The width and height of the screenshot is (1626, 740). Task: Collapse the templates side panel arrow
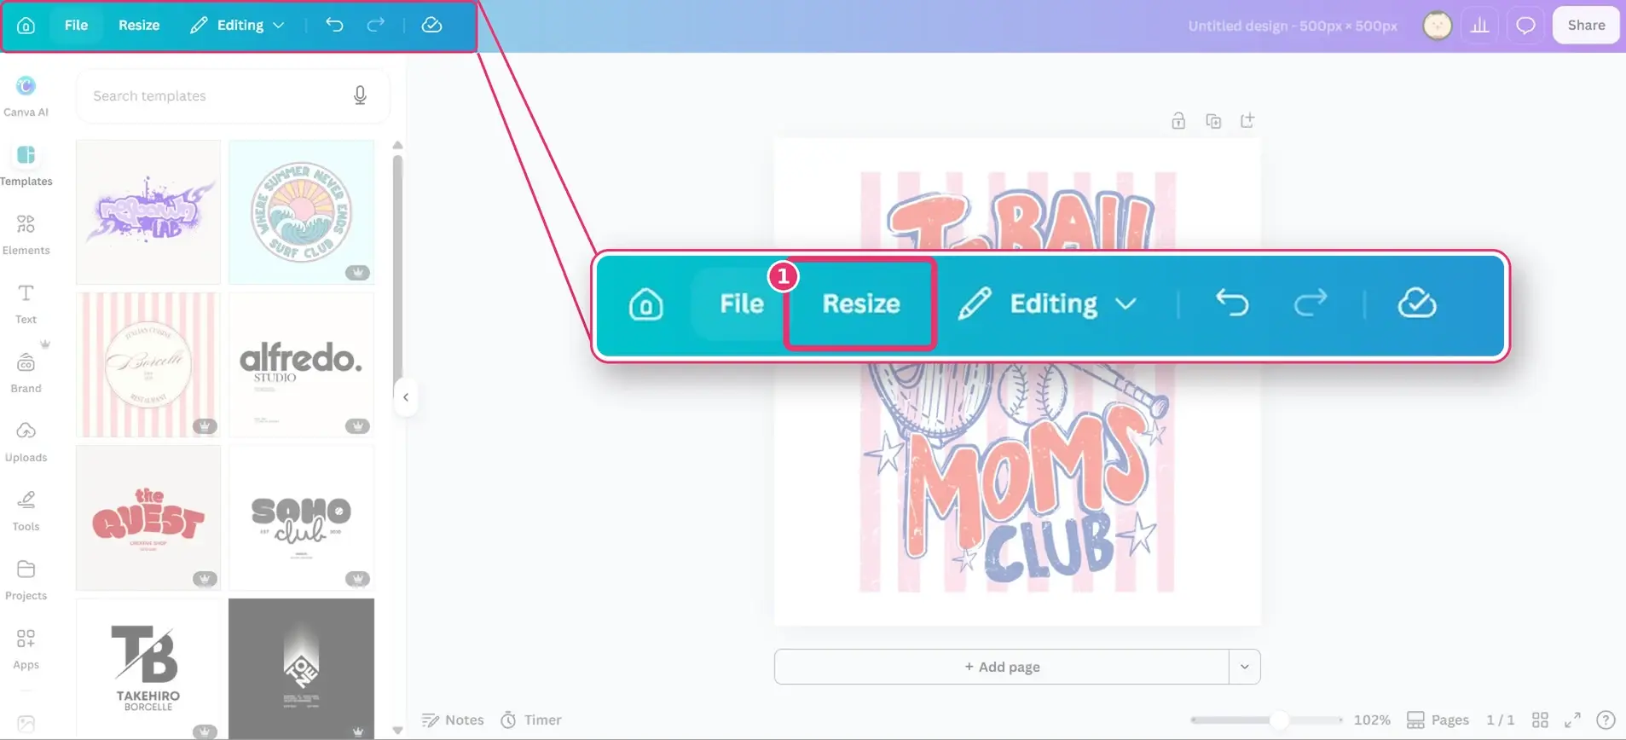click(x=406, y=397)
